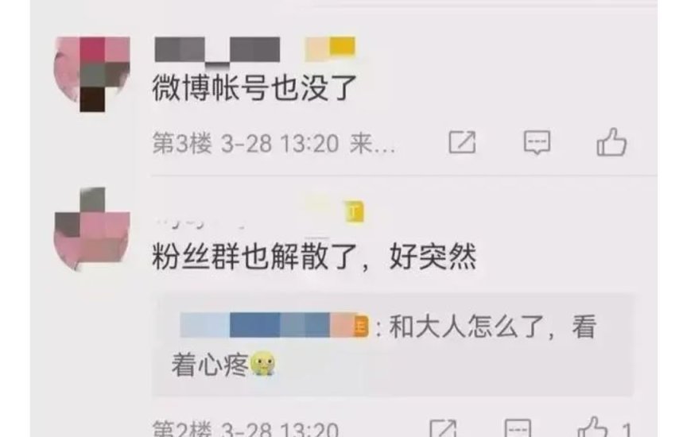Open the reply bubble icon on 第3楼 comment

click(537, 142)
